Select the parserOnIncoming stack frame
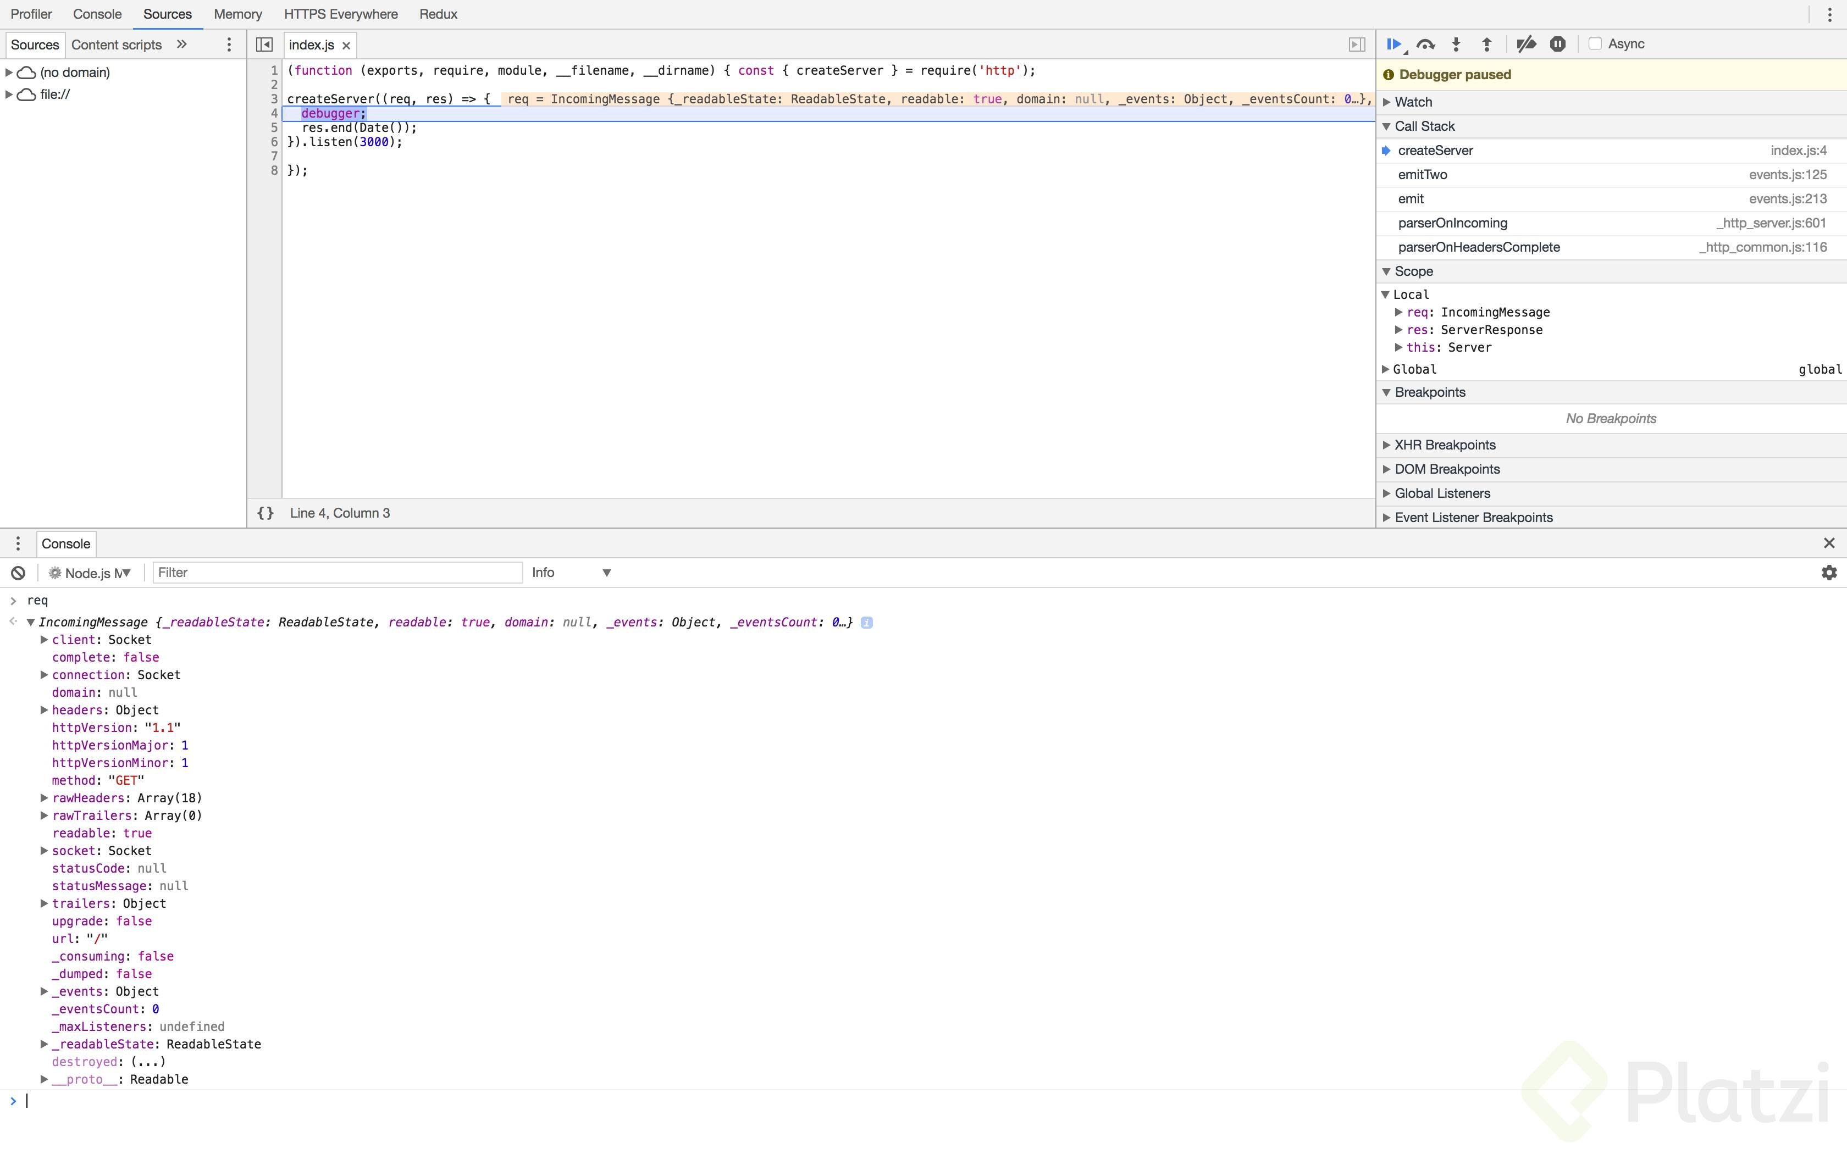The image size is (1847, 1154). click(x=1611, y=223)
